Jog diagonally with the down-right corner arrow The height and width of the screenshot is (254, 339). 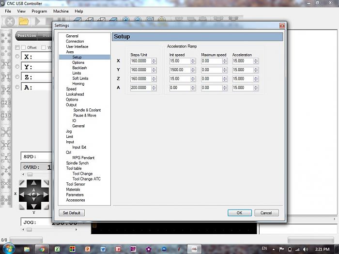[46, 207]
